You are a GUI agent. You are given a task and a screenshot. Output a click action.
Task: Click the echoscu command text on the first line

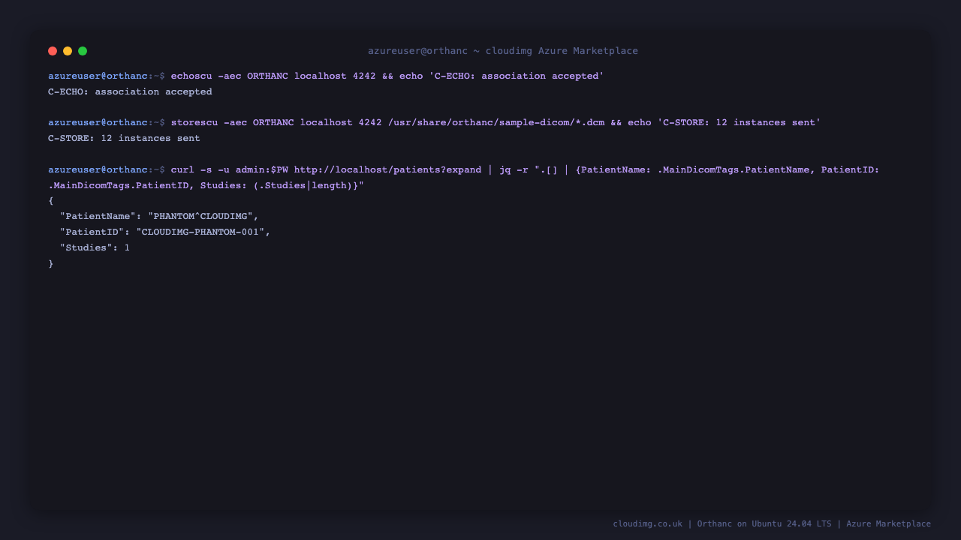(x=387, y=76)
